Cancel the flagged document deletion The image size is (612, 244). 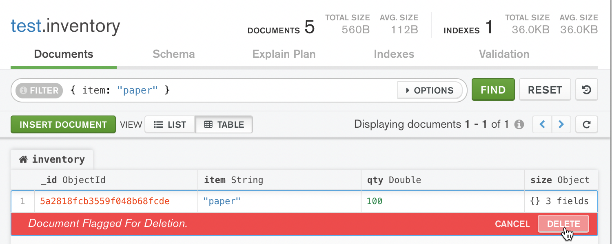[512, 224]
